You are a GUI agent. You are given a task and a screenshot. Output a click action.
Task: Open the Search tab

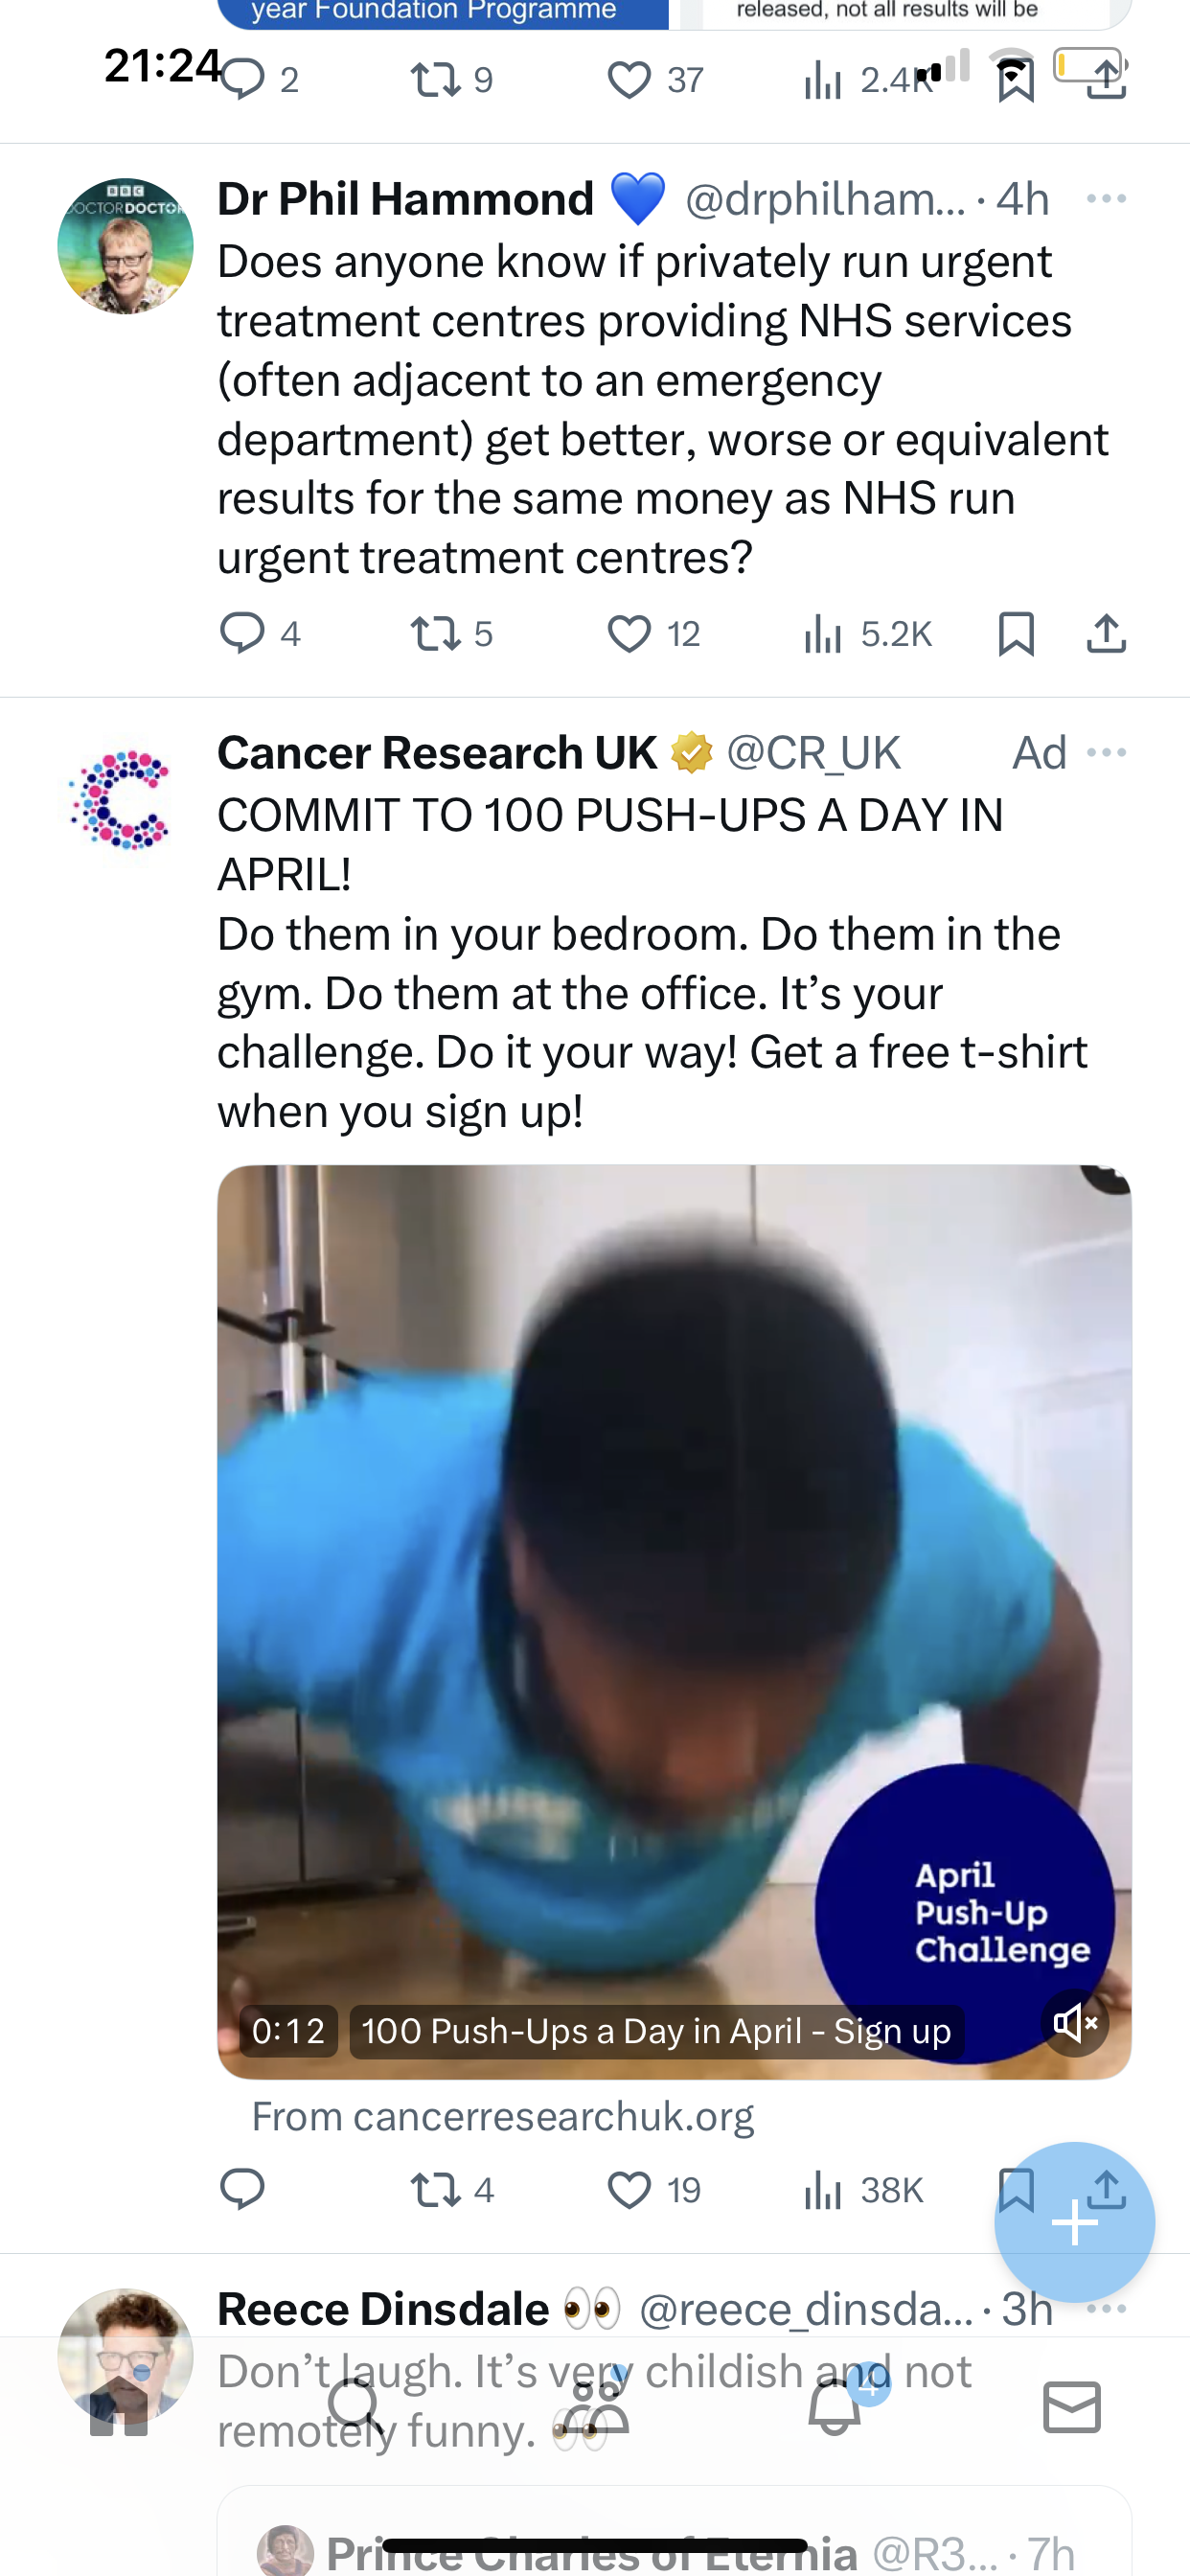point(354,2406)
